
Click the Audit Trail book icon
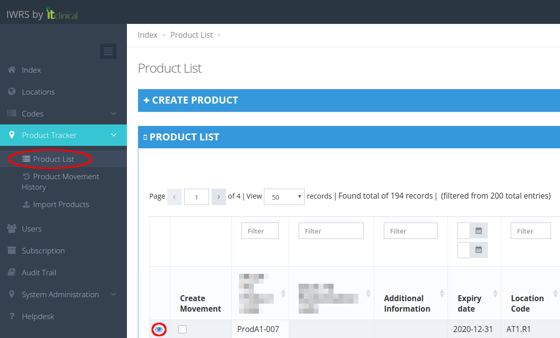click(12, 272)
